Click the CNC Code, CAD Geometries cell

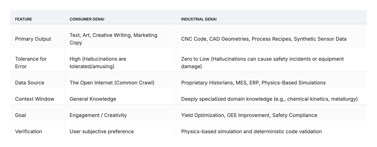coord(264,39)
